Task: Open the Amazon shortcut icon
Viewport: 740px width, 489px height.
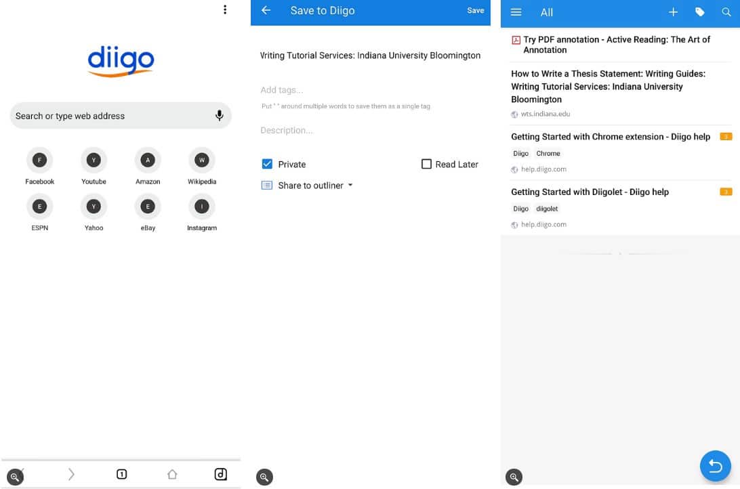Action: point(148,161)
